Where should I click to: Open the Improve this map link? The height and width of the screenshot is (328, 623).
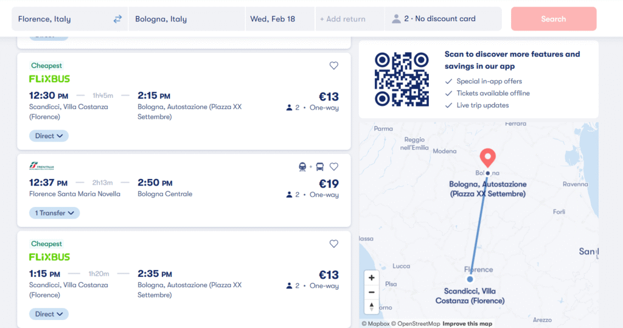coord(467,324)
